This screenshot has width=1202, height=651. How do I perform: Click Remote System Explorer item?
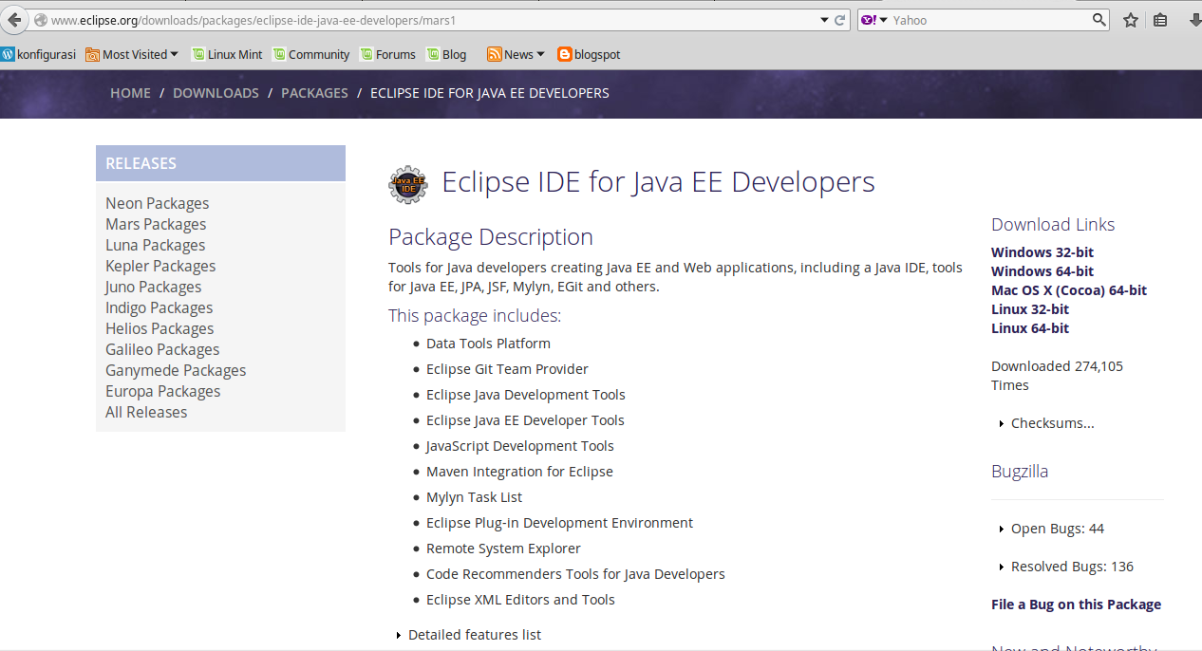[503, 549]
